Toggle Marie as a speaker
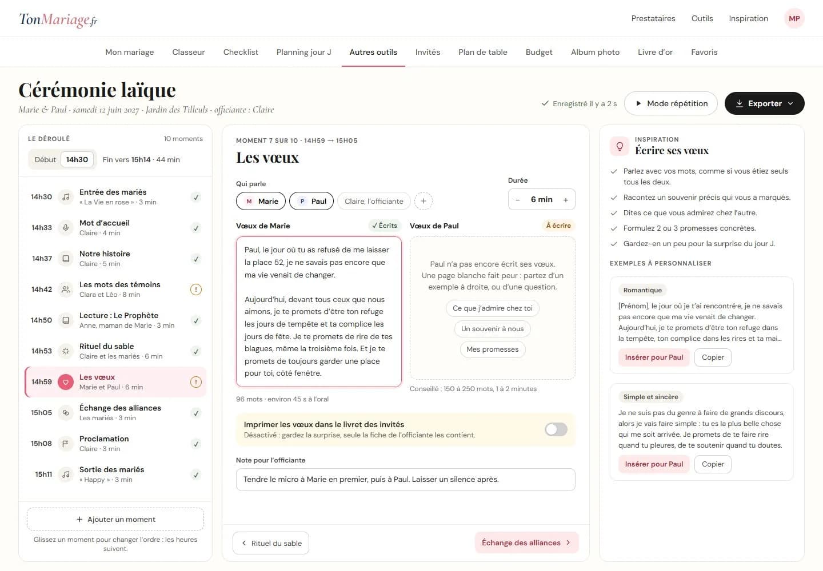Viewport: 823px width, 571px height. pos(261,201)
